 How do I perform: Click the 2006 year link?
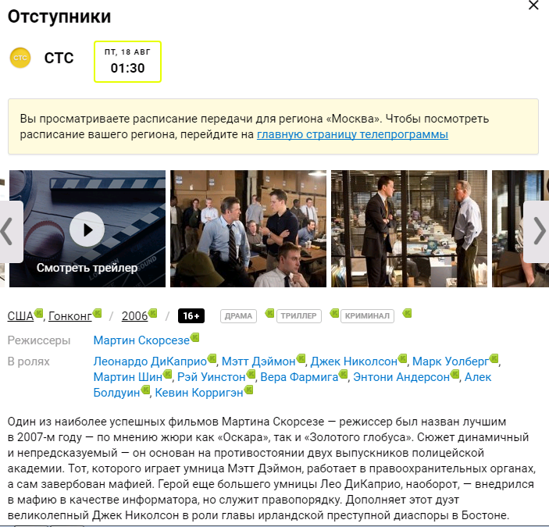pos(134,316)
